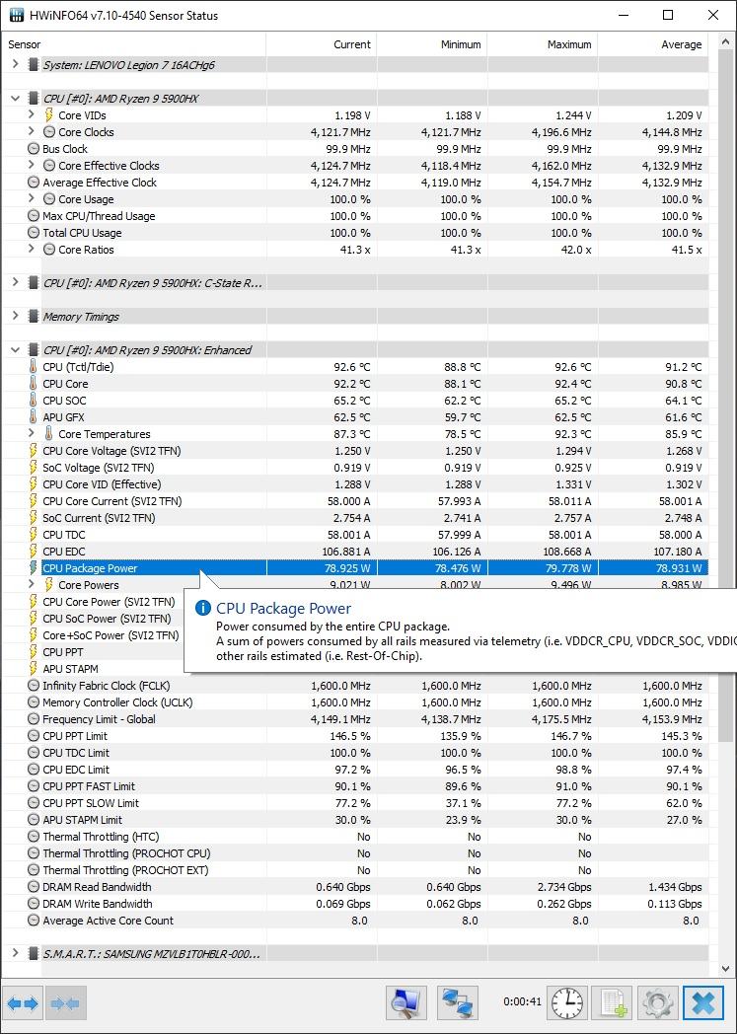Expand the Memory Timings section
737x1034 pixels.
[15, 317]
